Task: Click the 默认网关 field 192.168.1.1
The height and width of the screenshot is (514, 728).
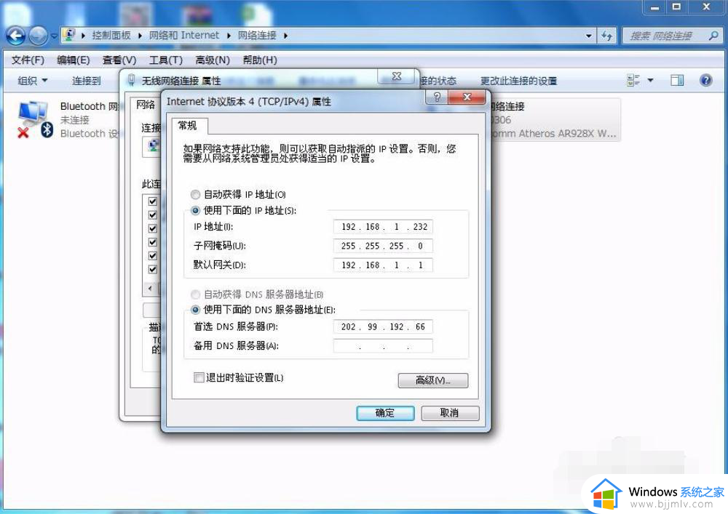Action: tap(383, 265)
